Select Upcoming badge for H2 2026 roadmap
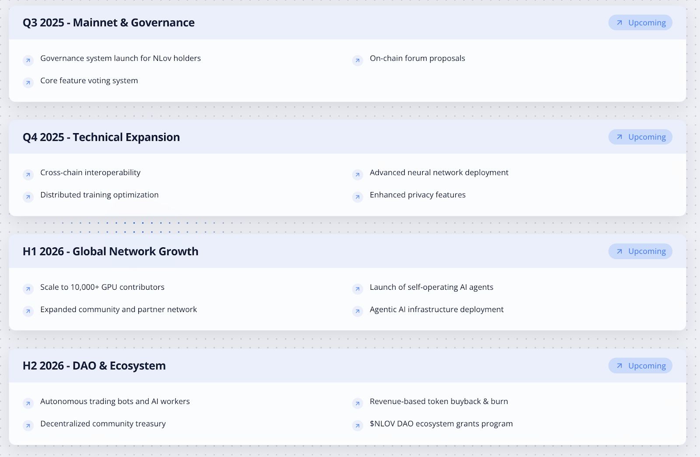Viewport: 700px width, 457px height. point(640,366)
